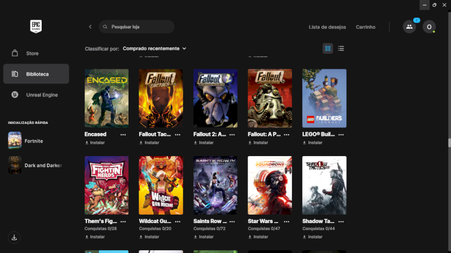Open more options for Star Wars Squadrons
The image size is (451, 253).
pos(286,221)
